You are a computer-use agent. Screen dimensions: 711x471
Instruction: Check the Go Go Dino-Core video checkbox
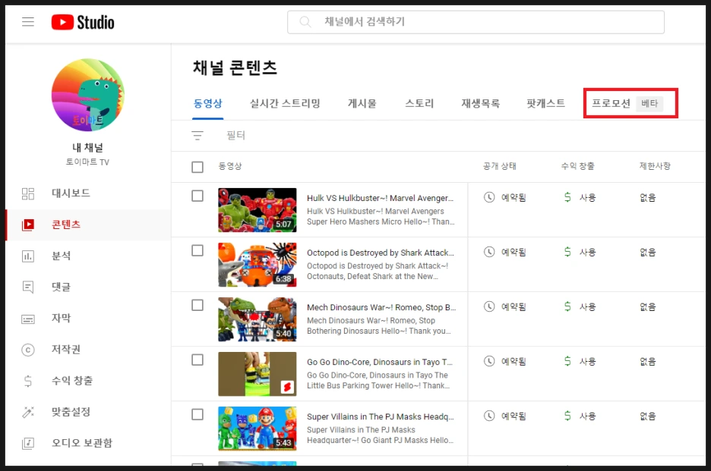pyautogui.click(x=197, y=360)
